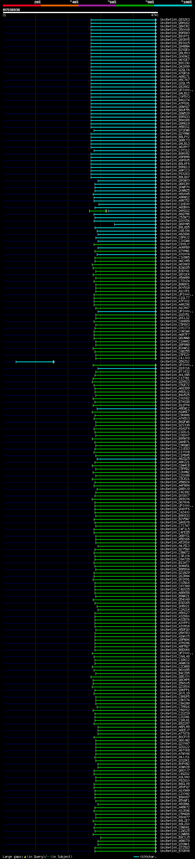
Task: Open hit UniRef100_Q6KCR2
Action: pyautogui.click(x=175, y=26)
